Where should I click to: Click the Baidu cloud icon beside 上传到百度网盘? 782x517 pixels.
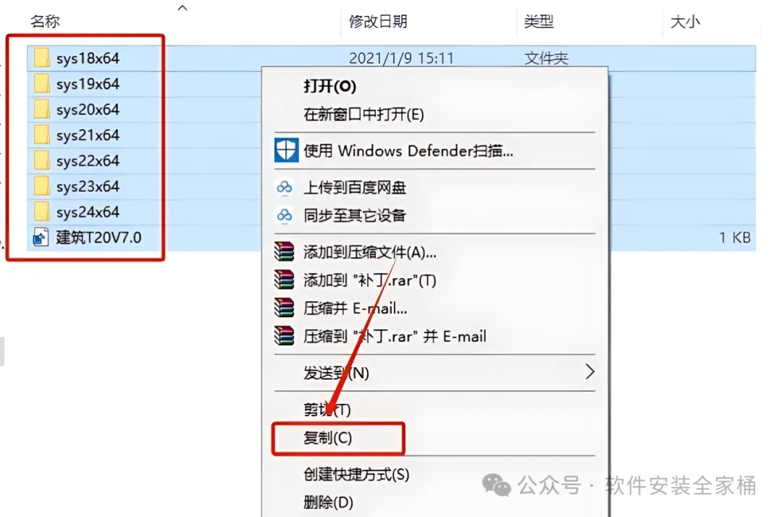pyautogui.click(x=285, y=188)
